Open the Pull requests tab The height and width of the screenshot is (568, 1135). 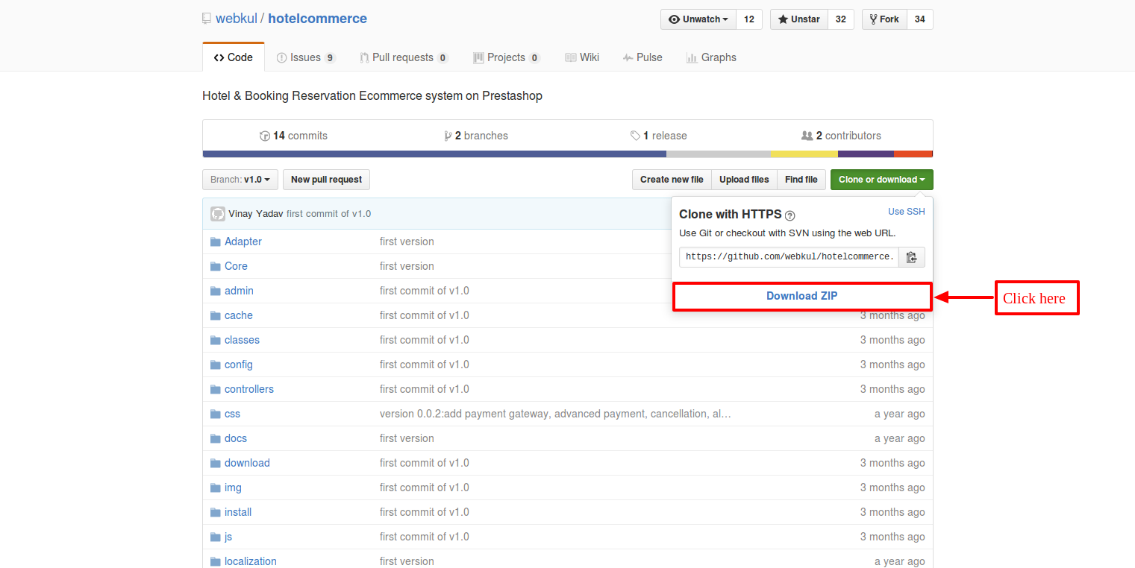click(x=404, y=57)
